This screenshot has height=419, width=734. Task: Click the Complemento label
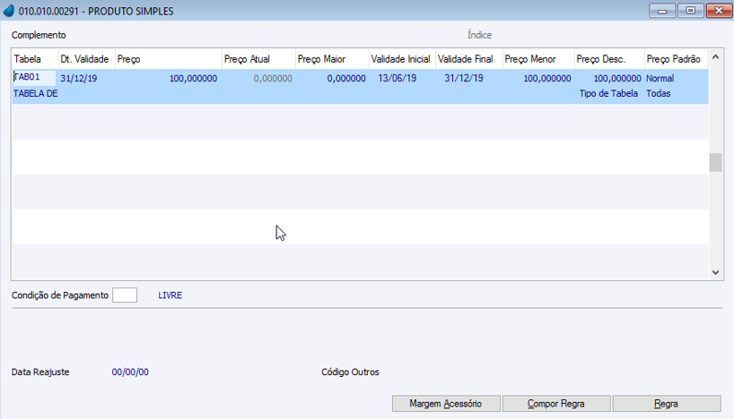pyautogui.click(x=39, y=35)
